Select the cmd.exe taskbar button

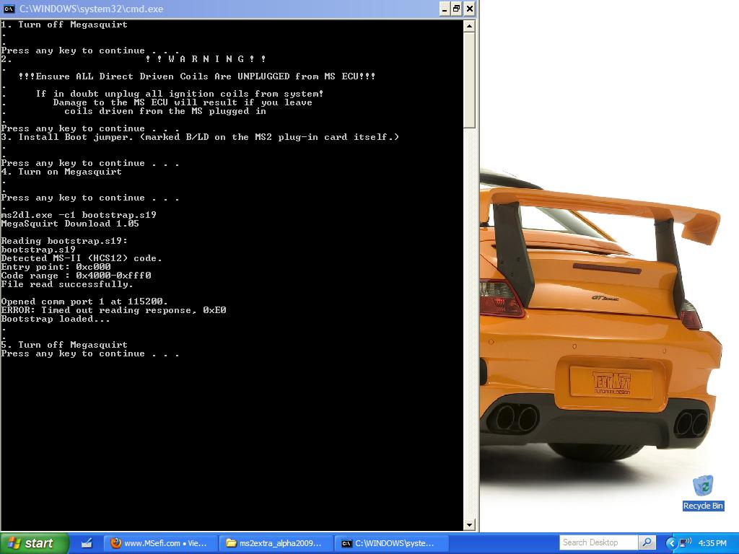point(391,543)
